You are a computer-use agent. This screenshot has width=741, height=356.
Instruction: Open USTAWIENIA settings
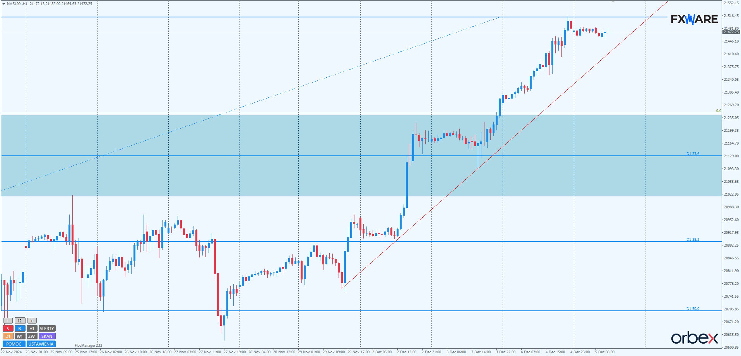pos(41,344)
